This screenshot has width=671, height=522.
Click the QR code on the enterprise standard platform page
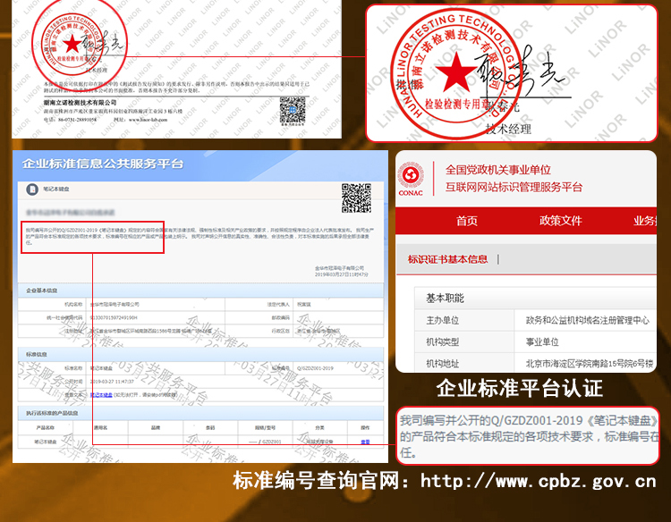(x=356, y=198)
